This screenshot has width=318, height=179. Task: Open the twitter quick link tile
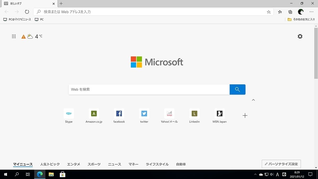(x=144, y=116)
